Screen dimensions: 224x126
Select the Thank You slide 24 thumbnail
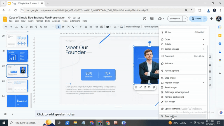(17, 101)
